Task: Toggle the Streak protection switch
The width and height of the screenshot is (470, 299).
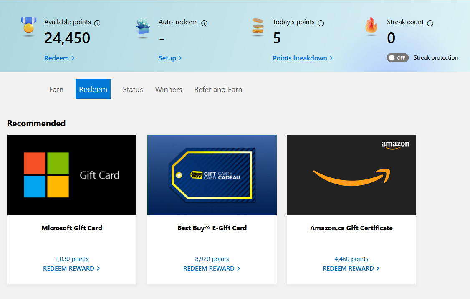Action: [x=397, y=58]
